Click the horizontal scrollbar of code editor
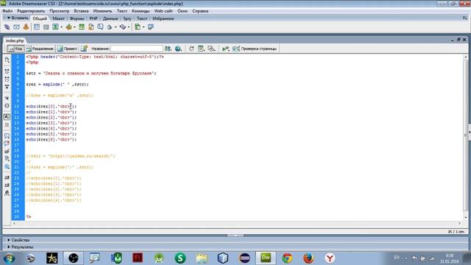 click(x=237, y=223)
